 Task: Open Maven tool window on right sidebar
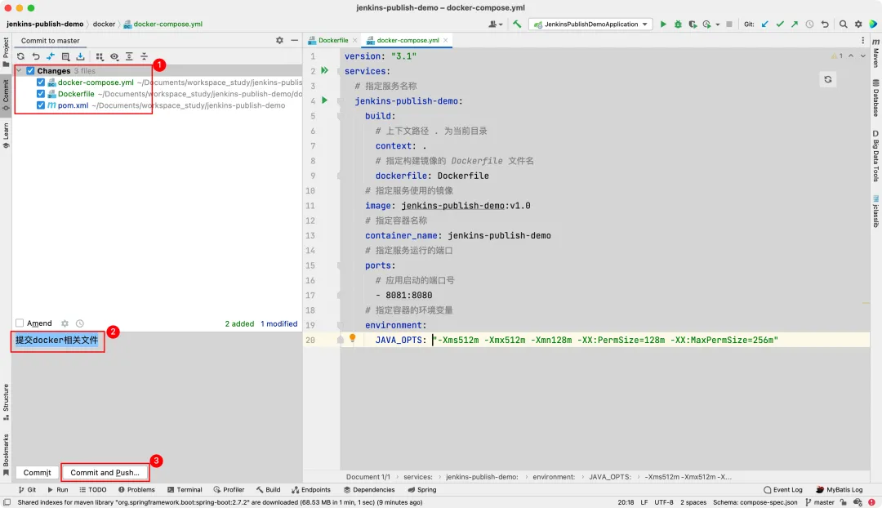click(x=875, y=53)
